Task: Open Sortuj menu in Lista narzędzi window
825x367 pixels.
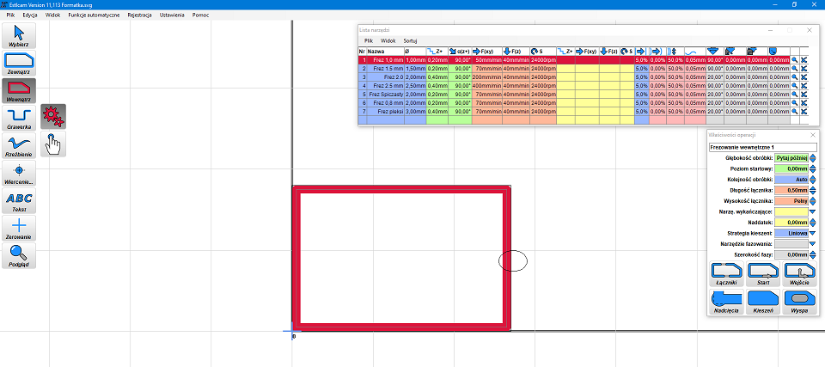Action: click(411, 40)
